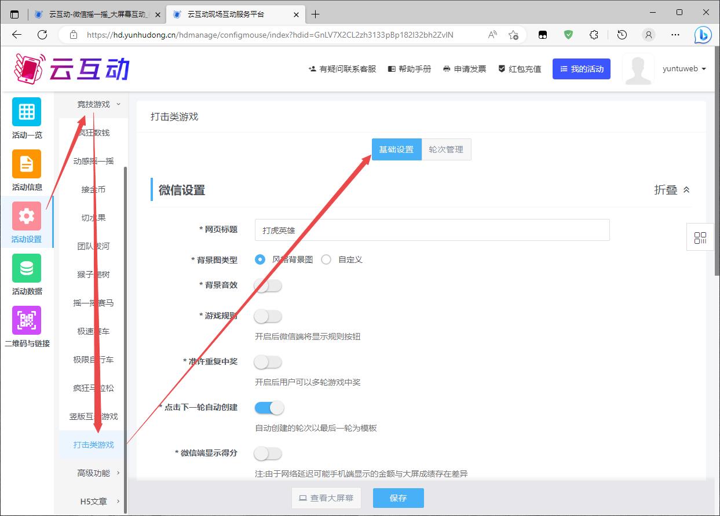The image size is (720, 516).
Task: Click the 二维码与链接 QR code icon
Action: pyautogui.click(x=27, y=320)
